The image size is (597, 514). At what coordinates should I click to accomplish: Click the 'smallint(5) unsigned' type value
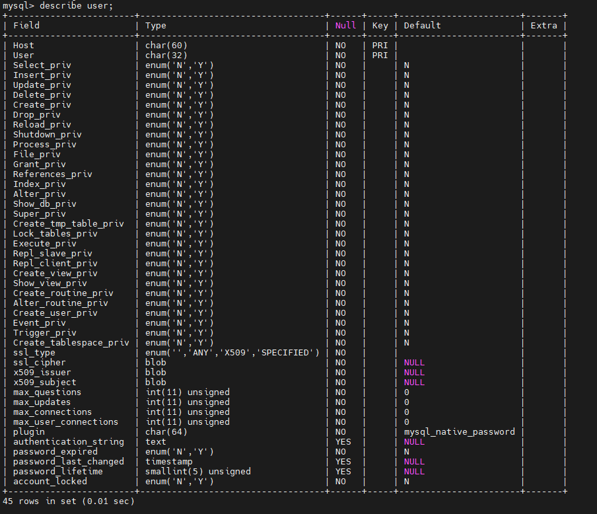pyautogui.click(x=198, y=471)
